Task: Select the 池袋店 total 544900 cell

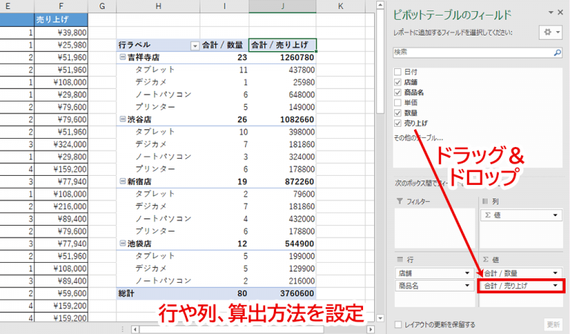Action: coord(283,244)
